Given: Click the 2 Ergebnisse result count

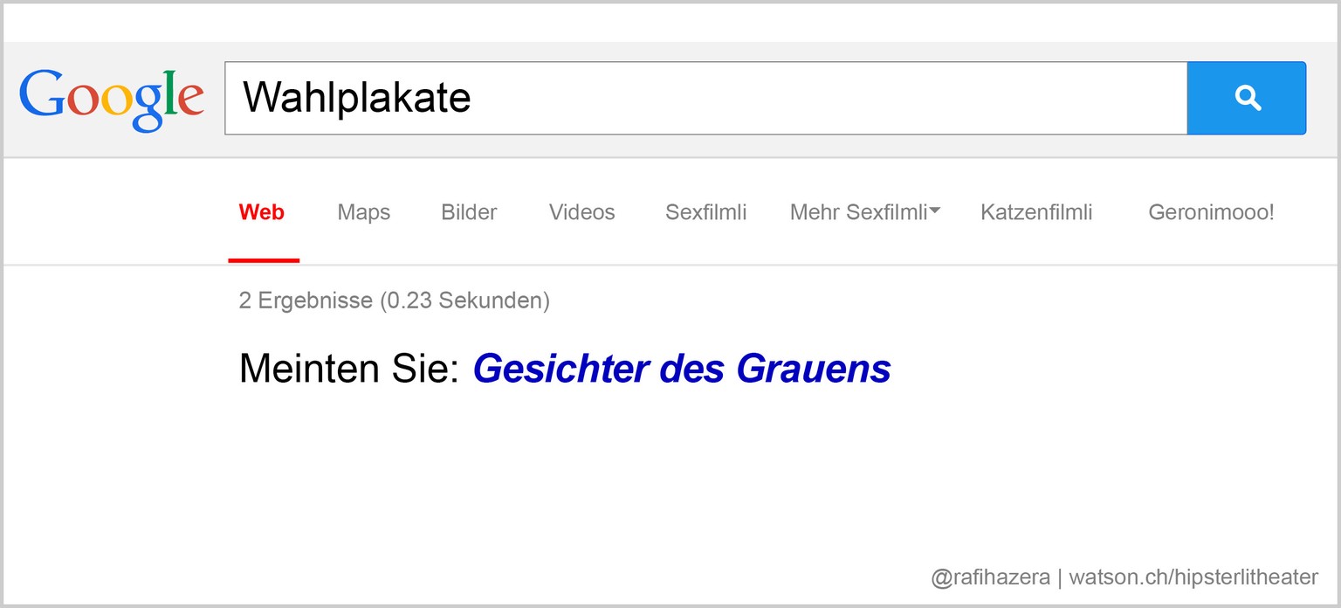Looking at the screenshot, I should point(306,301).
